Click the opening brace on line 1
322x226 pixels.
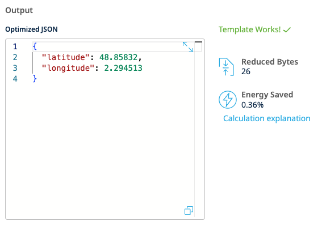[35, 46]
